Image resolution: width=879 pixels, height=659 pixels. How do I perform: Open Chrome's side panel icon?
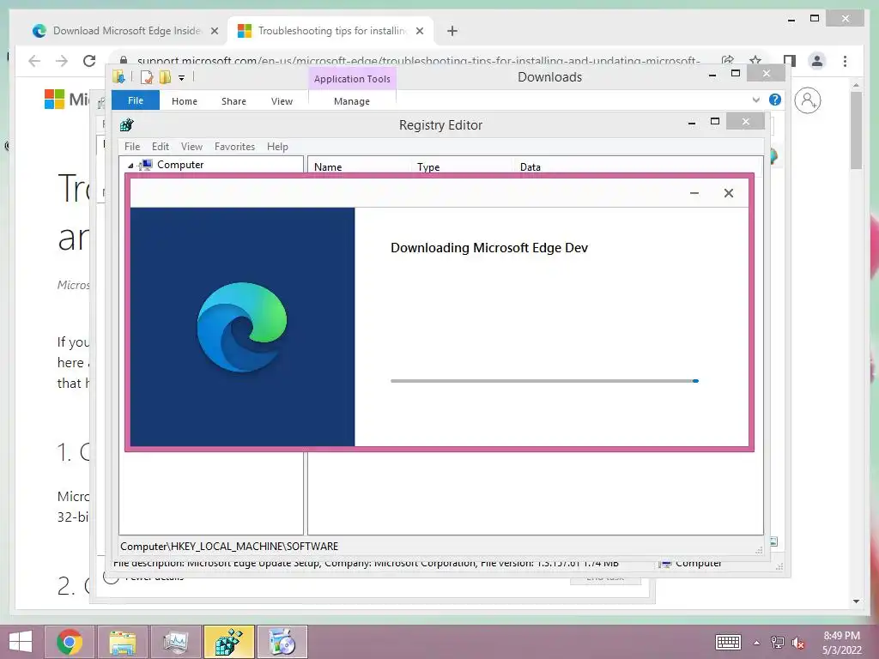tap(790, 61)
